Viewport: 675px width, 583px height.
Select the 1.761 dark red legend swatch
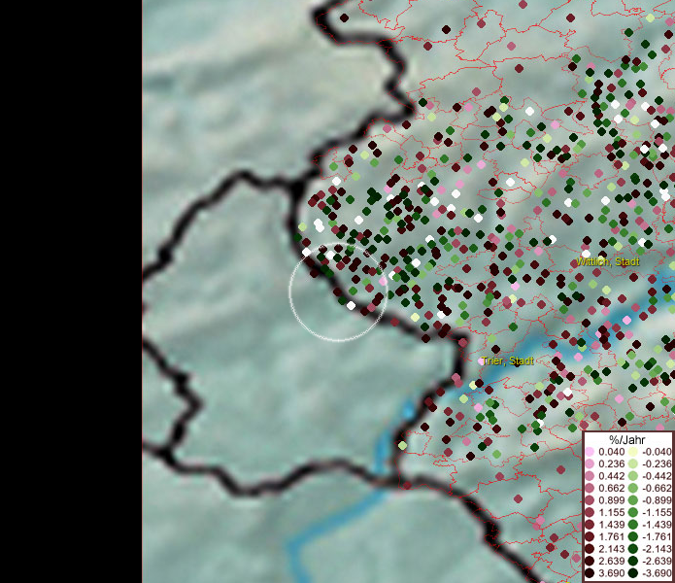point(590,537)
